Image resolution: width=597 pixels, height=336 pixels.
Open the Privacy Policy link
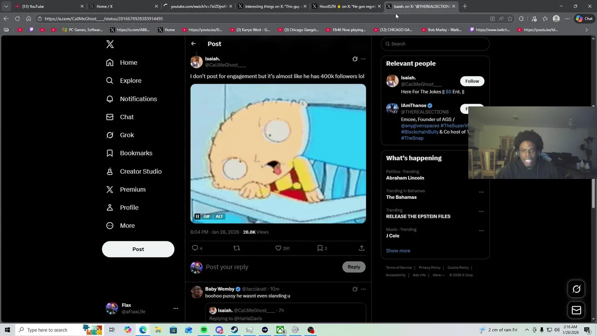pos(430,268)
